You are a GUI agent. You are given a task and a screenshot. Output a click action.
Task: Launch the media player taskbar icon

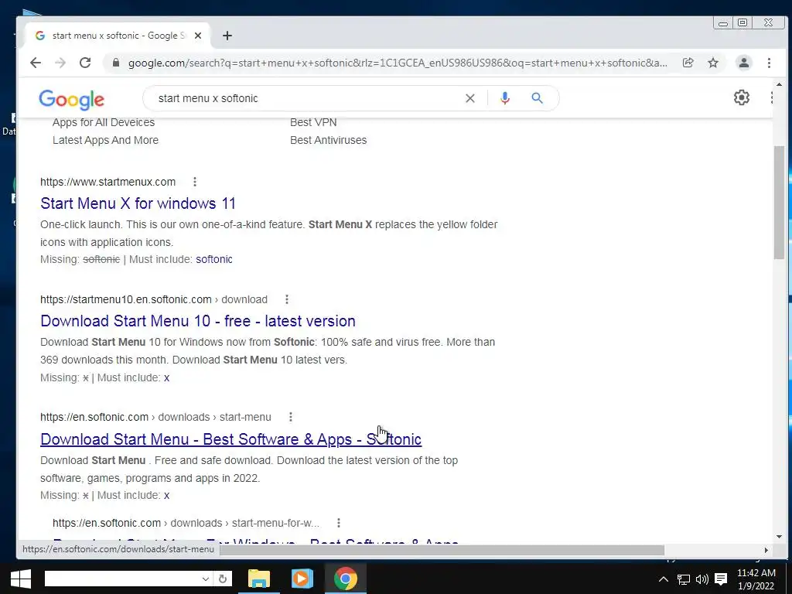pos(302,579)
